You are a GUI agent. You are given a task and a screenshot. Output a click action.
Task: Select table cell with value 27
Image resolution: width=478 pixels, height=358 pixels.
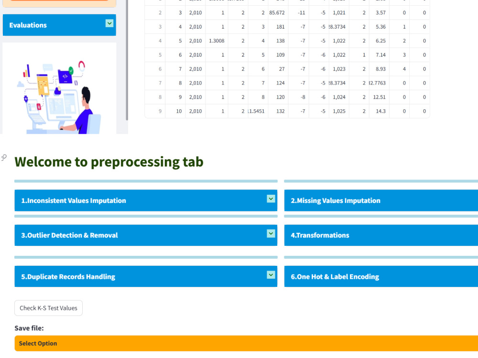click(x=278, y=69)
